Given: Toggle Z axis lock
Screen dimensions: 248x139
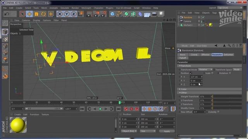Looking at the screenshot, I should pyautogui.click(x=74, y=14).
